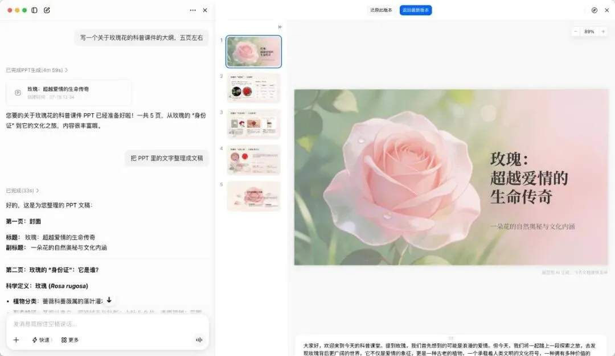Toggle the sidebar panel icon

[x=35, y=10]
